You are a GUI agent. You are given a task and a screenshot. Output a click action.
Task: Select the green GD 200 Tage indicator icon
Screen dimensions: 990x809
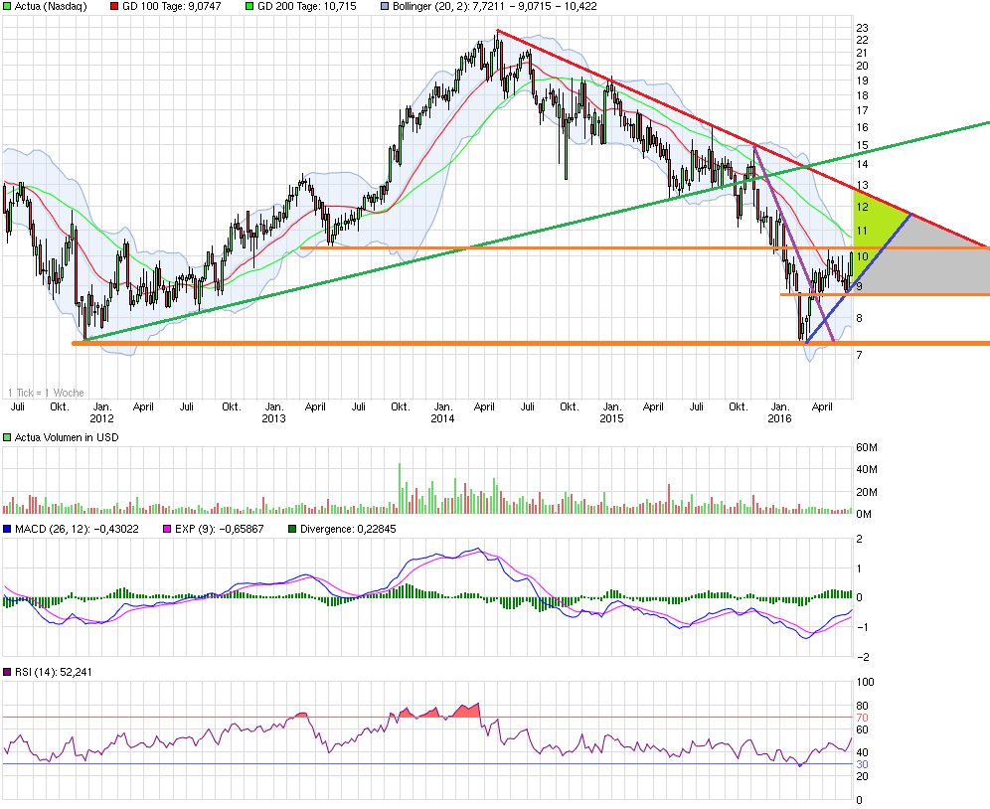[250, 7]
